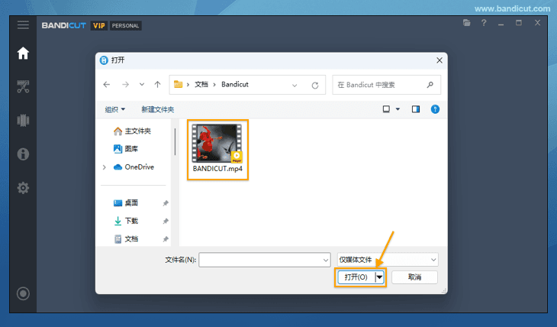The image size is (557, 327).
Task: Click New Folder in the toolbar
Action: pos(157,109)
